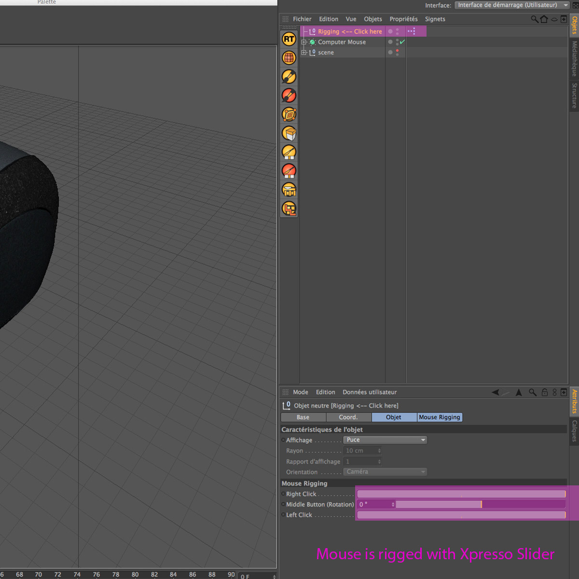Expand the Computer Mouse object tree
The width and height of the screenshot is (579, 579).
[304, 42]
